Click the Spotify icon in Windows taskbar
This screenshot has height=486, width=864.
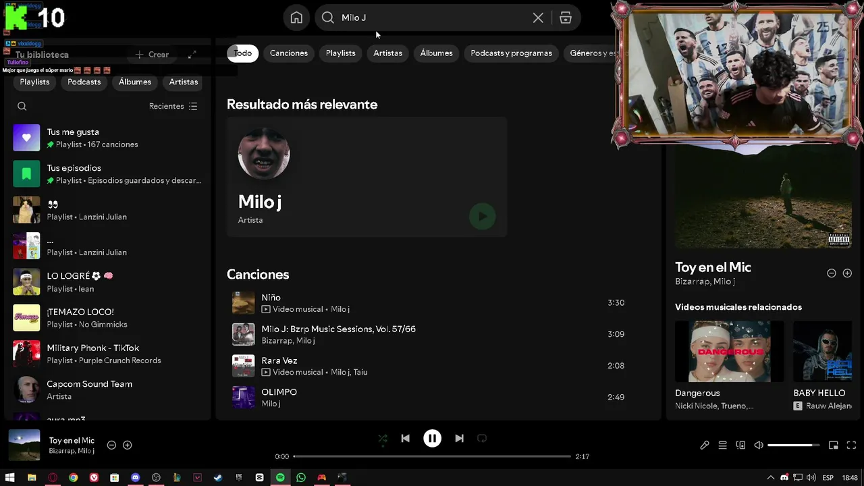coord(280,477)
